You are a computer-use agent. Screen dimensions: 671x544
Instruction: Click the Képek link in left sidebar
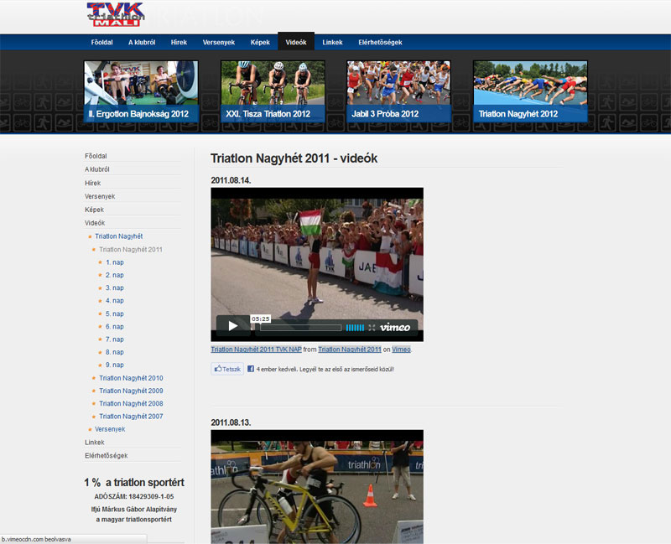coord(94,210)
